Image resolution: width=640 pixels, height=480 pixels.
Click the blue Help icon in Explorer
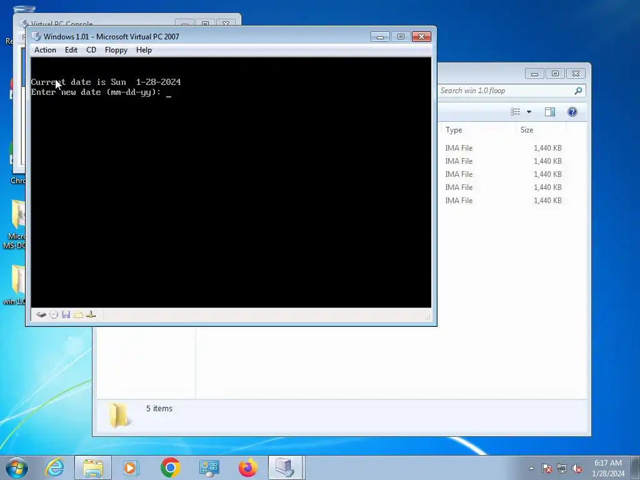(x=572, y=112)
